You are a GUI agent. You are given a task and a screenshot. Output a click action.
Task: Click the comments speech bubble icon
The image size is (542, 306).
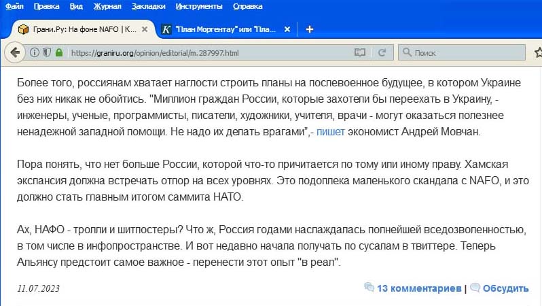click(x=369, y=287)
